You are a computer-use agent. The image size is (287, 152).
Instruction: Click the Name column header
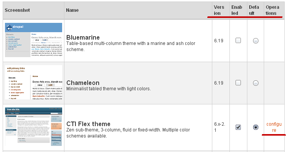click(x=72, y=10)
